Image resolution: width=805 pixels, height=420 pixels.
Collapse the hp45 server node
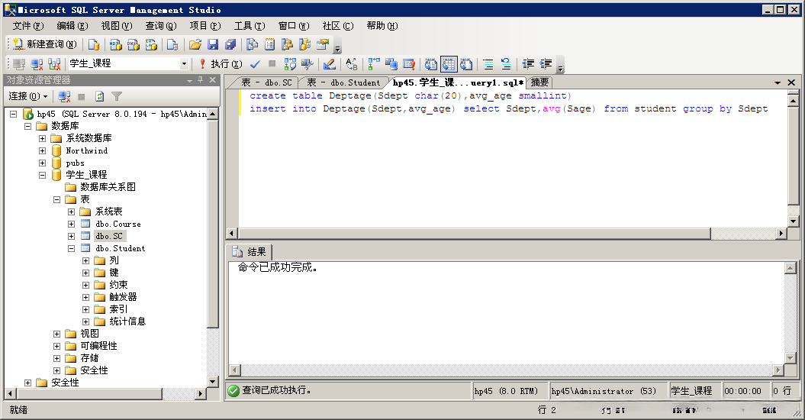pyautogui.click(x=14, y=114)
